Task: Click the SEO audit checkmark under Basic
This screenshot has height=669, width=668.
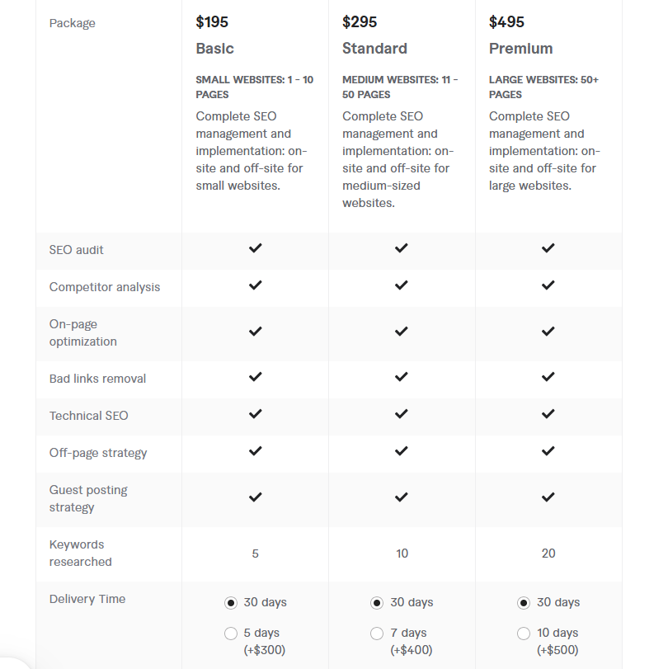Action: 255,248
